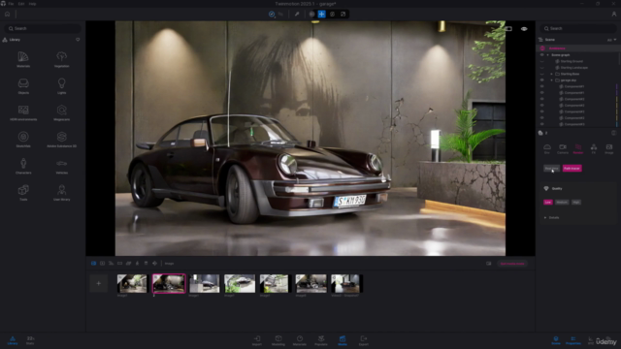Click the plus button to add media
Viewport: 621px width, 349px height.
click(x=99, y=283)
